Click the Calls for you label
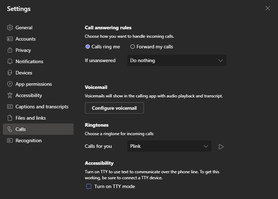 click(98, 146)
